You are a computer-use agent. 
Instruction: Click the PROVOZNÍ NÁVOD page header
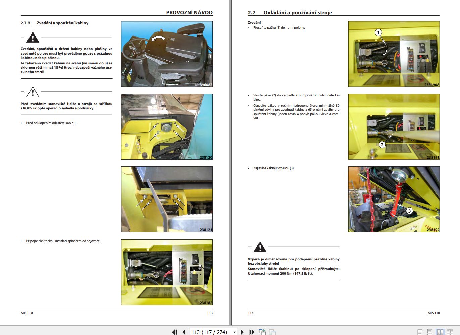(189, 12)
